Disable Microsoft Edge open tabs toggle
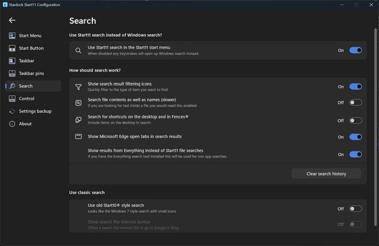Image resolution: width=379 pixels, height=246 pixels. pyautogui.click(x=355, y=137)
